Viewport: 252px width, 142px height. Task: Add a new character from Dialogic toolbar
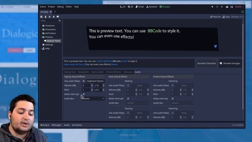[46, 17]
